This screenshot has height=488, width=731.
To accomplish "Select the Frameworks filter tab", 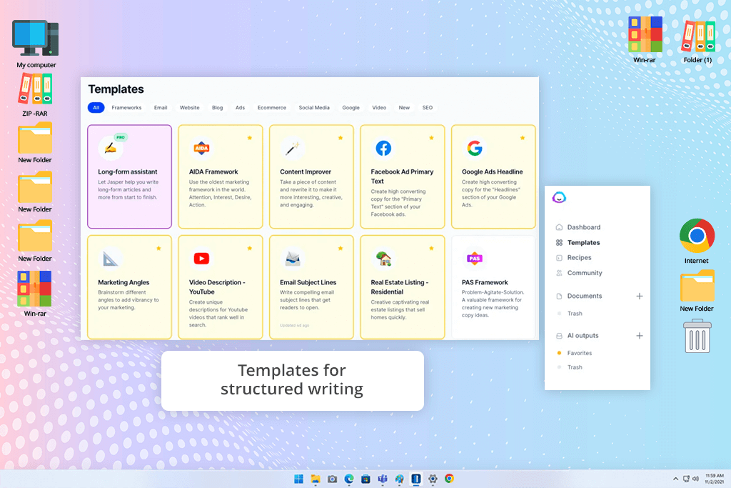I will click(126, 107).
